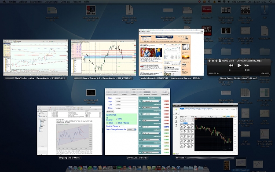Click the pivots_2011-01-13 window title label
Image resolution: width=275 pixels, height=172 pixels.
137,157
